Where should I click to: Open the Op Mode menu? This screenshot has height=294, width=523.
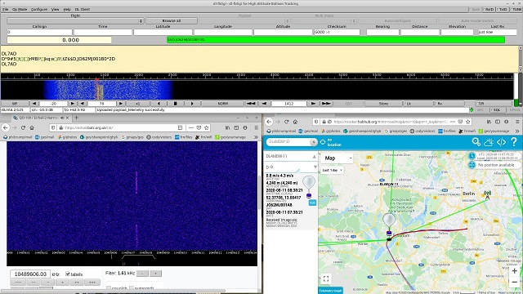pyautogui.click(x=20, y=9)
